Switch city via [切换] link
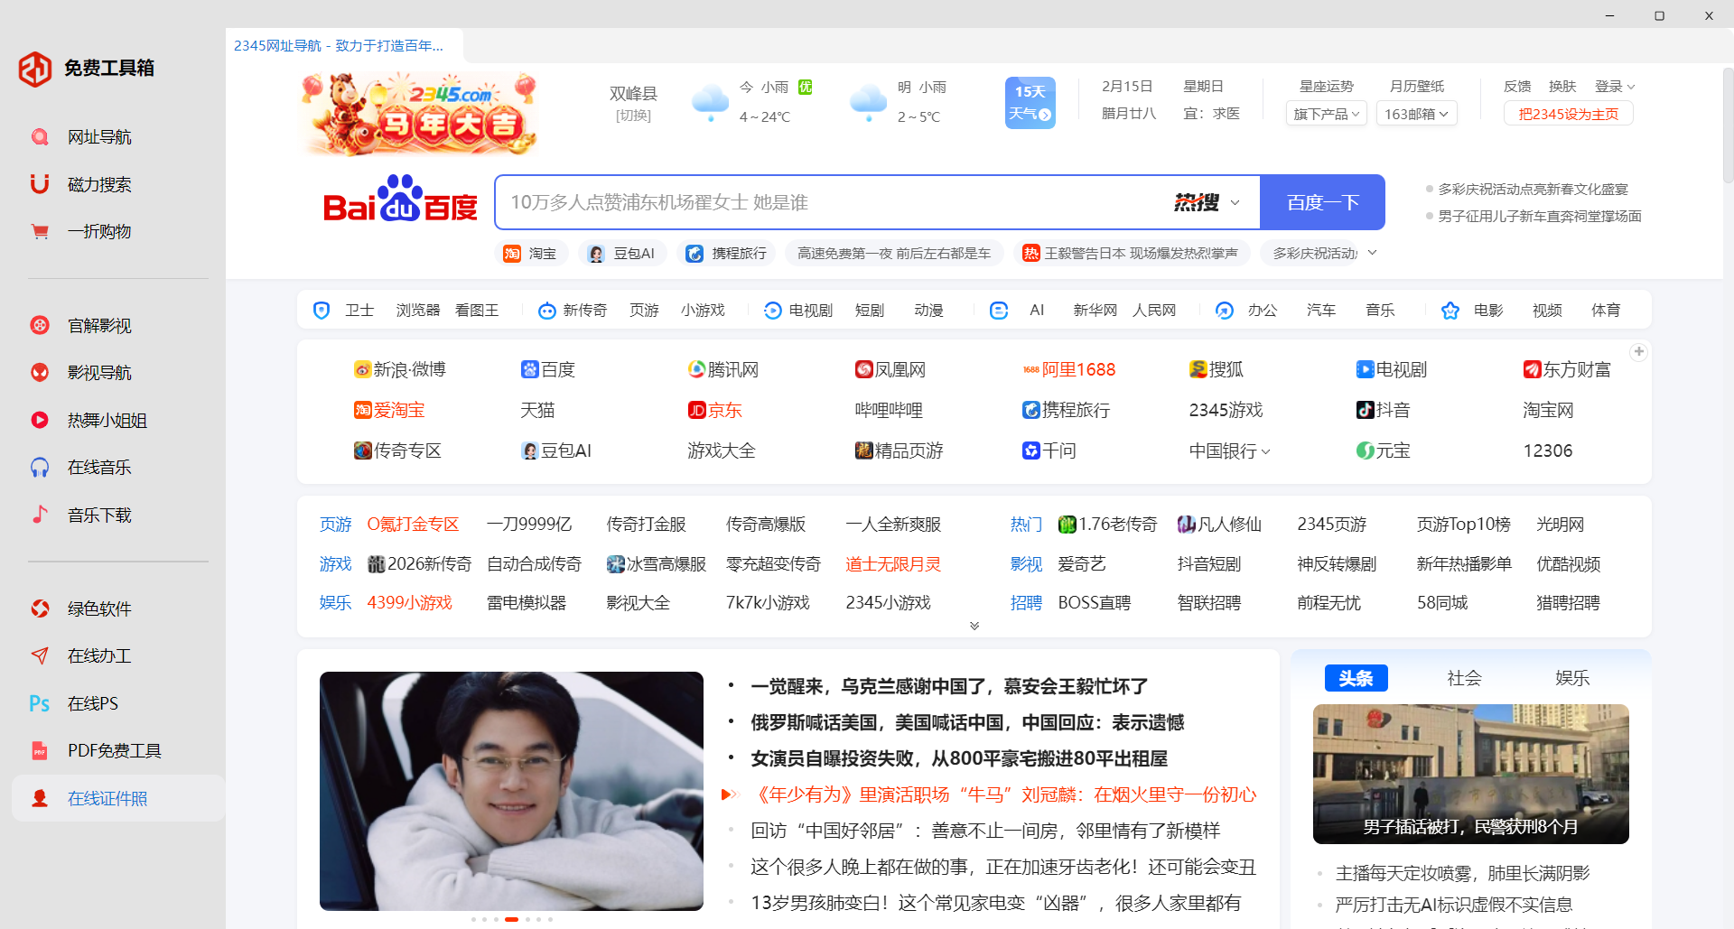This screenshot has height=929, width=1734. pos(633,116)
